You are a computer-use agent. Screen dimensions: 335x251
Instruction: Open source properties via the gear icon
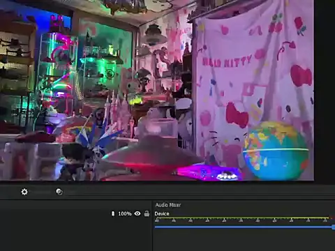pyautogui.click(x=24, y=192)
